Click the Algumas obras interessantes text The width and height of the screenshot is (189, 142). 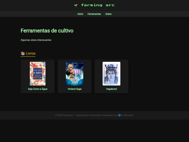coord(36,40)
